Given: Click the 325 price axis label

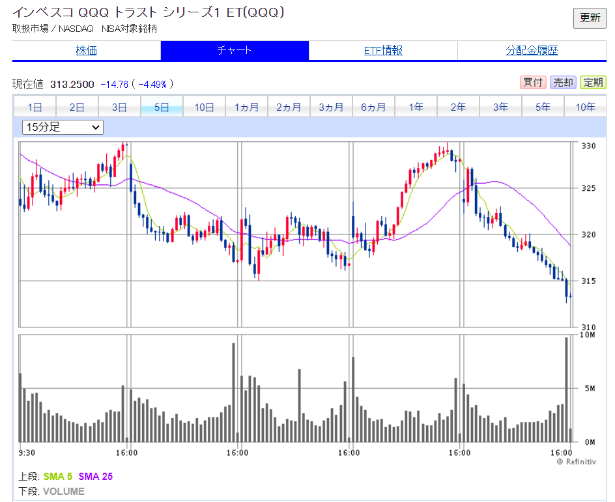Looking at the screenshot, I should [588, 189].
